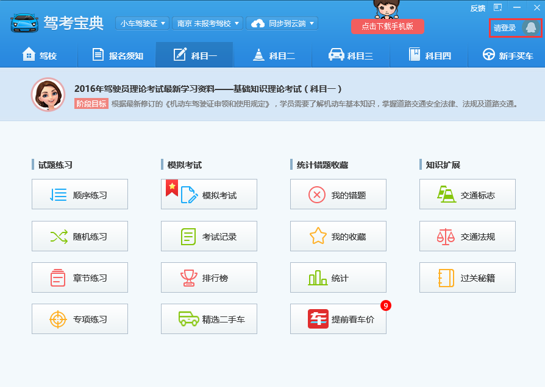545x387 pixels.
Task: Click the orange star icon for 我的收藏
Action: [318, 236]
